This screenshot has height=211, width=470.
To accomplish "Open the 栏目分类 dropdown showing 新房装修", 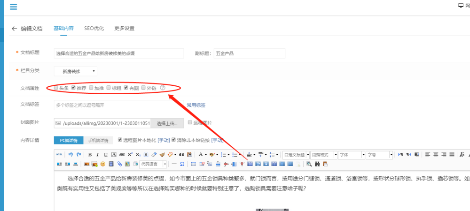I will (76, 71).
